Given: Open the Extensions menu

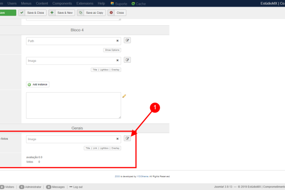Looking at the screenshot, I should click(85, 3).
